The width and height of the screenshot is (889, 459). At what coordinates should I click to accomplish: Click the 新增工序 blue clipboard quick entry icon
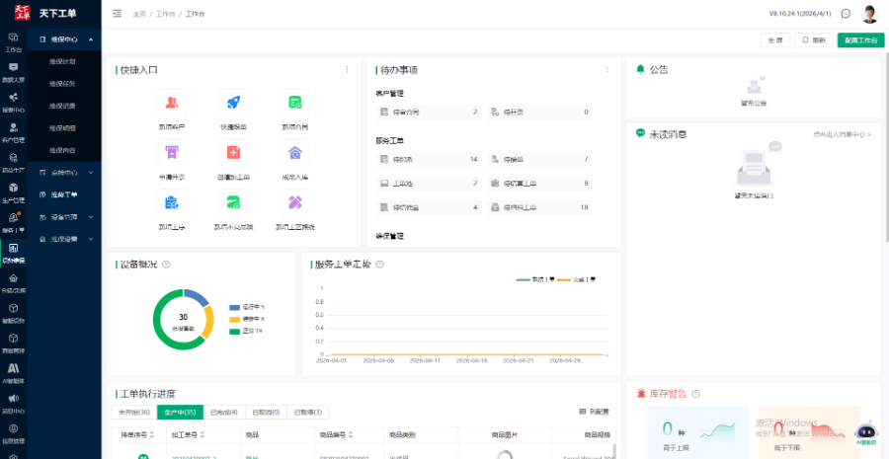click(x=172, y=202)
